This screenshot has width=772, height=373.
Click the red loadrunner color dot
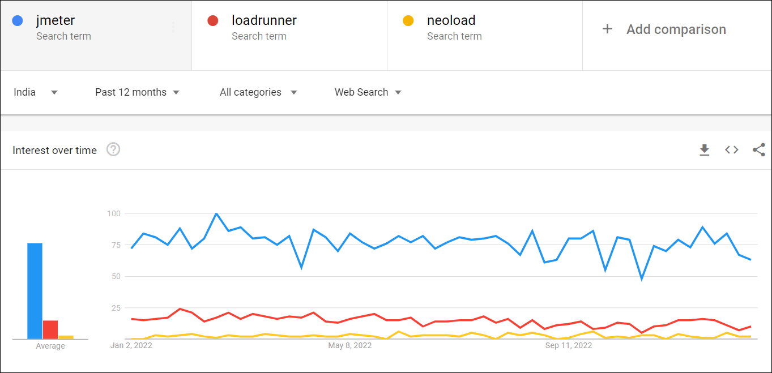click(213, 21)
